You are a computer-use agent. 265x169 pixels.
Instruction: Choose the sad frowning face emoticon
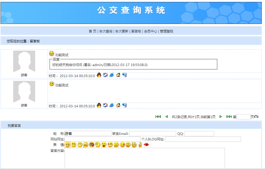pos(74,145)
